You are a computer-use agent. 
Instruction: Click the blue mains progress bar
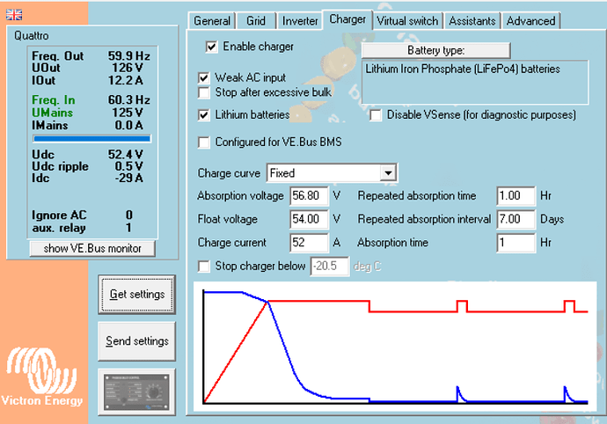(x=91, y=139)
